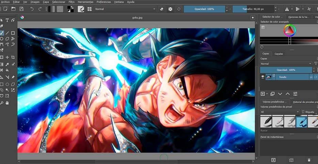Click the Save document icon

click(21, 9)
